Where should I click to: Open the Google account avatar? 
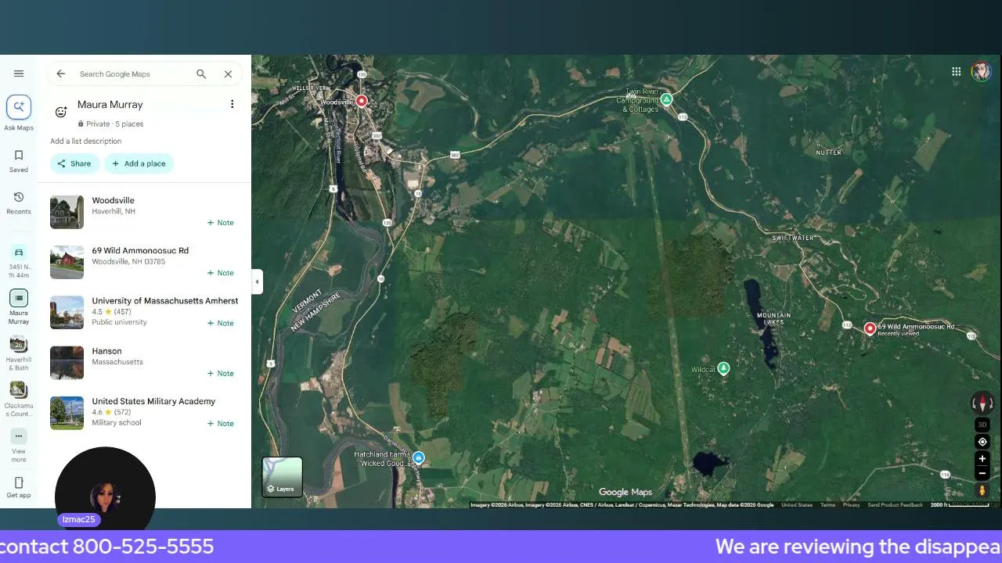[x=981, y=71]
